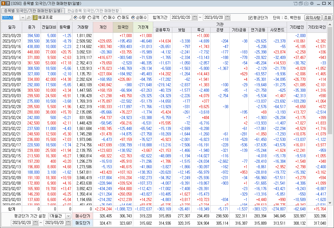Viewport: 334px width, 228px height.
Task: Click the 전일대비 column header
Action: click(x=49, y=27)
